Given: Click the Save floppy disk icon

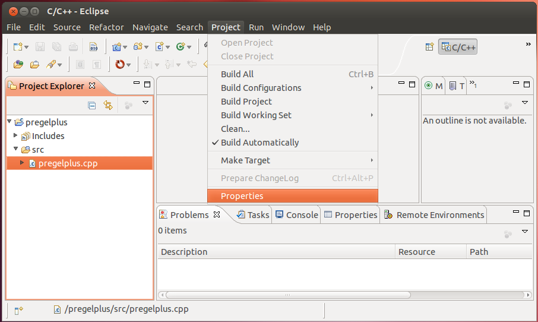Looking at the screenshot, I should point(40,46).
